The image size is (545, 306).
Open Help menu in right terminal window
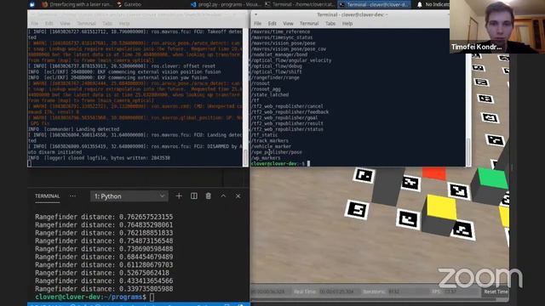[347, 24]
